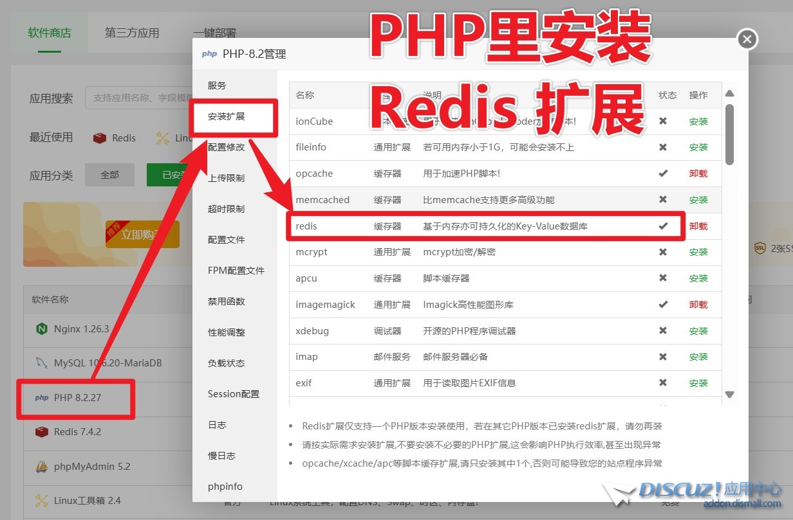
Task: Click the Redis 7.4.2 cube icon
Action: [42, 432]
